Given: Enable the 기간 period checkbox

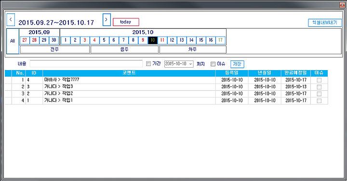Looking at the screenshot, I should pos(148,64).
